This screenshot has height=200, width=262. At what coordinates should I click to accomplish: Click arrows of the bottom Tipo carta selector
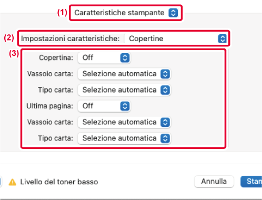[165, 138]
